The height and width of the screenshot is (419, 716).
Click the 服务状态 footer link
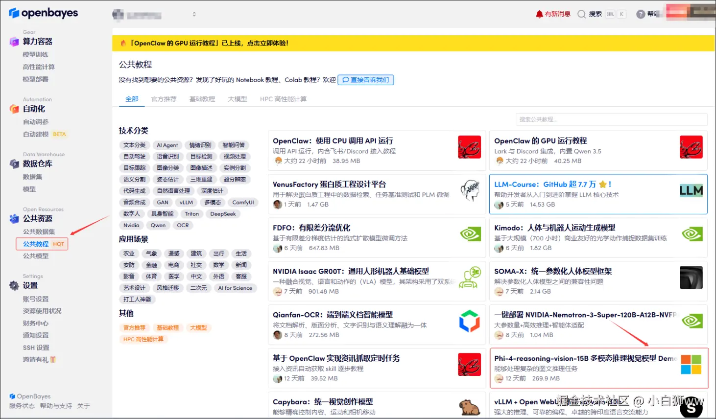[x=22, y=406]
